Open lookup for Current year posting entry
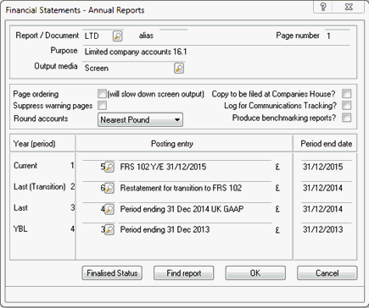 click(109, 167)
